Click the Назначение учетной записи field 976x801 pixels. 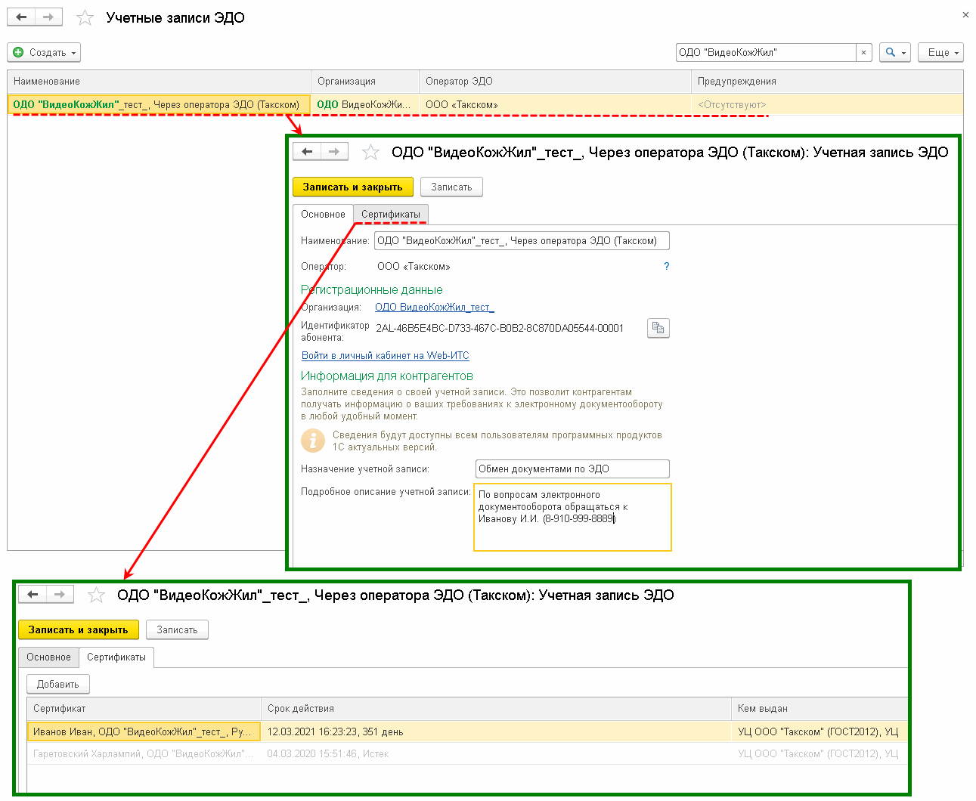572,469
